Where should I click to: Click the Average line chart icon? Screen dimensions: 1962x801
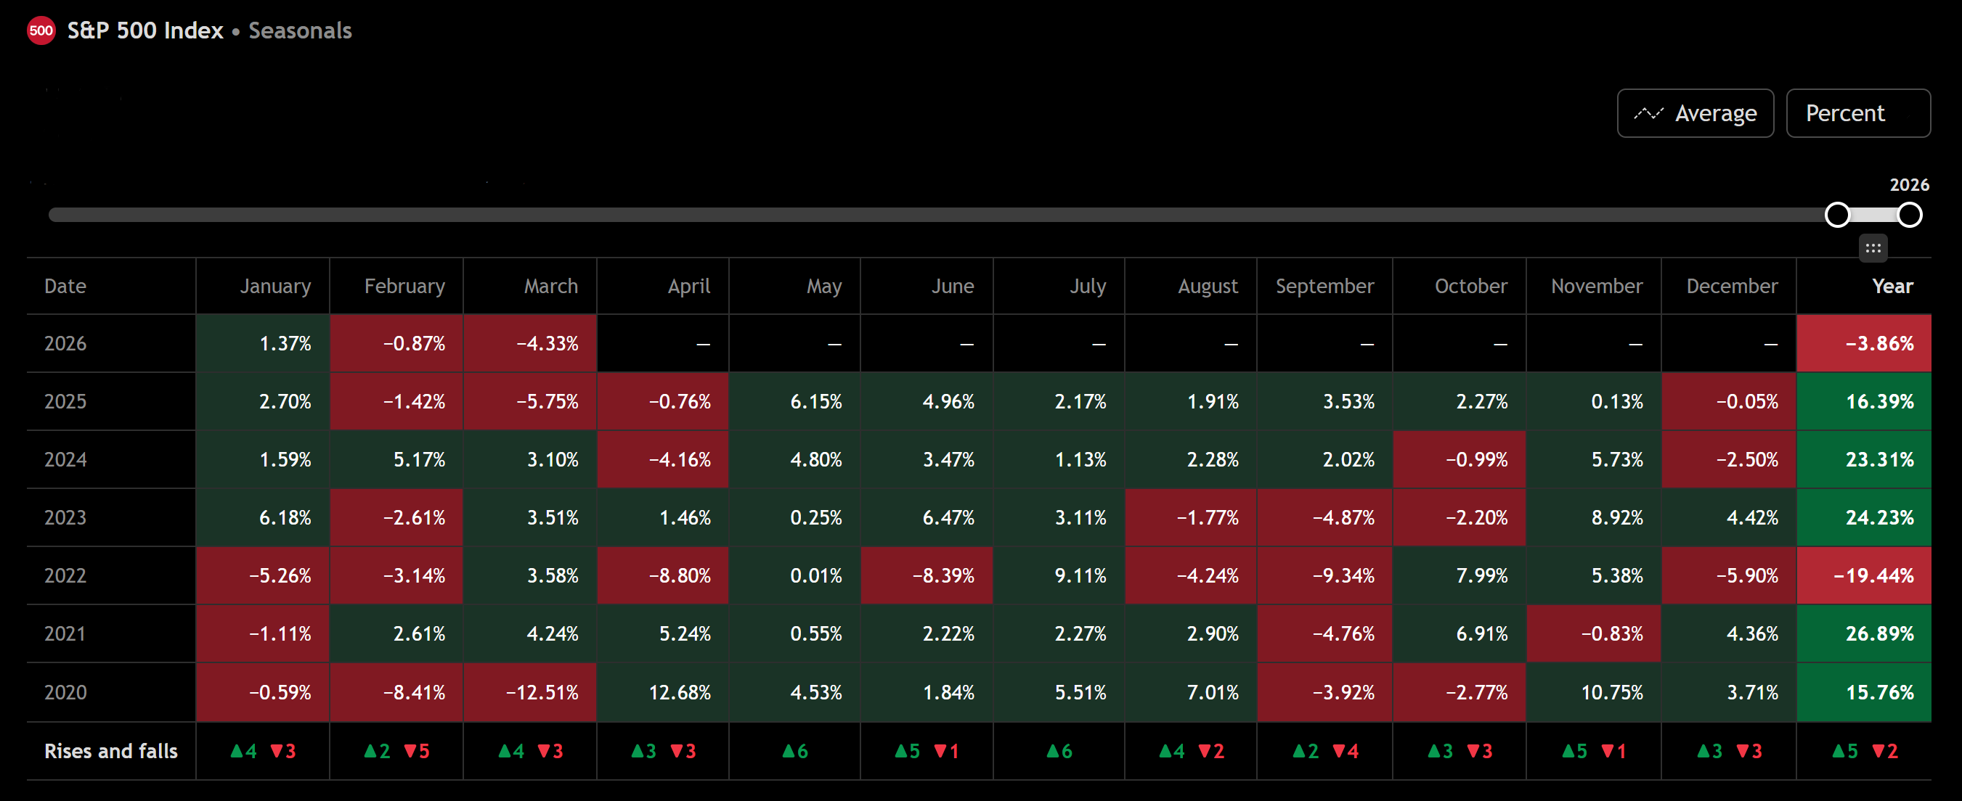(x=1648, y=113)
